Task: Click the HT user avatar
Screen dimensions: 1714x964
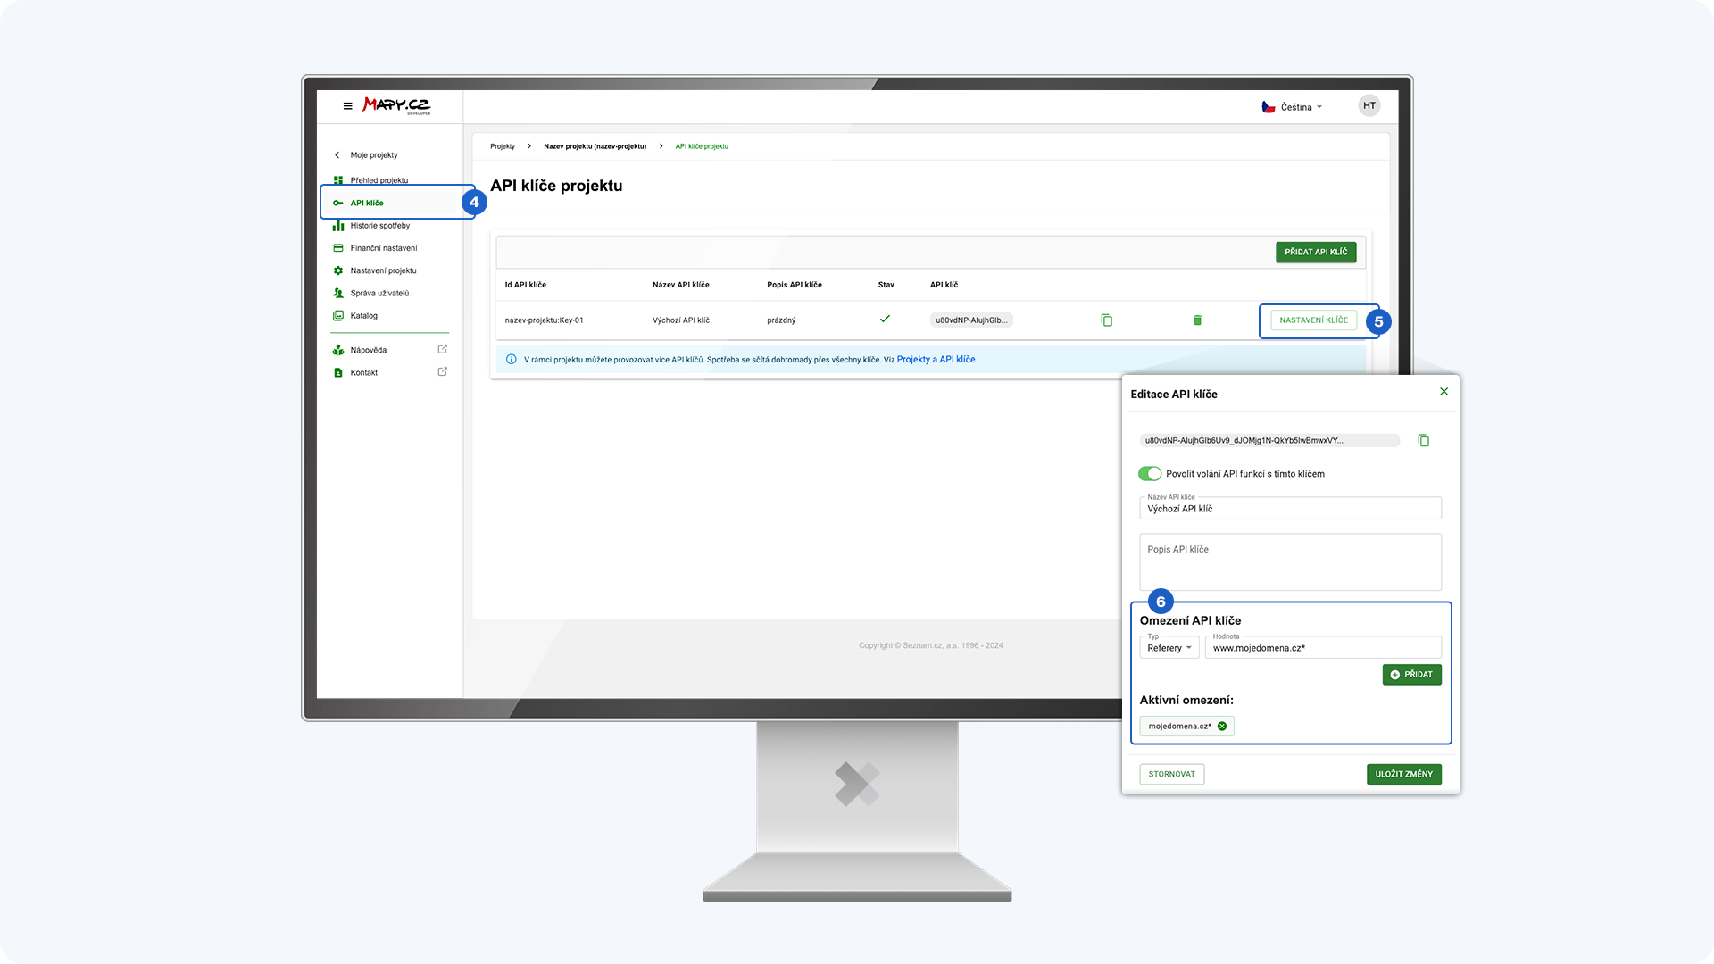Action: [1369, 106]
